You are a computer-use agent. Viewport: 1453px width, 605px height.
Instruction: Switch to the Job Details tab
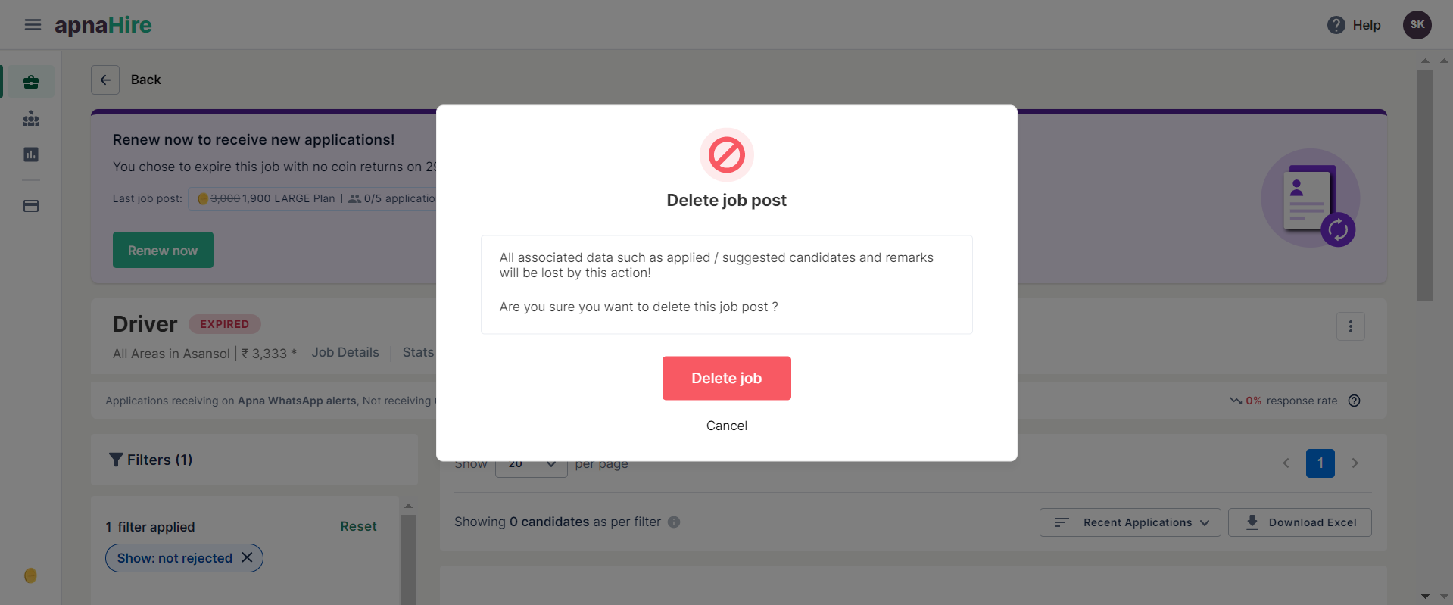click(345, 352)
